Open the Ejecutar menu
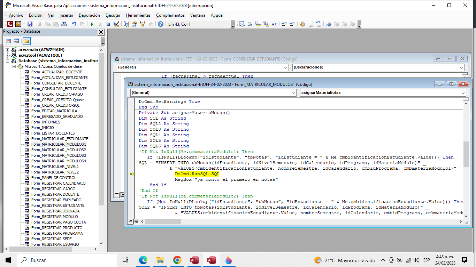Screen dimensions: 476x267 point(113,15)
